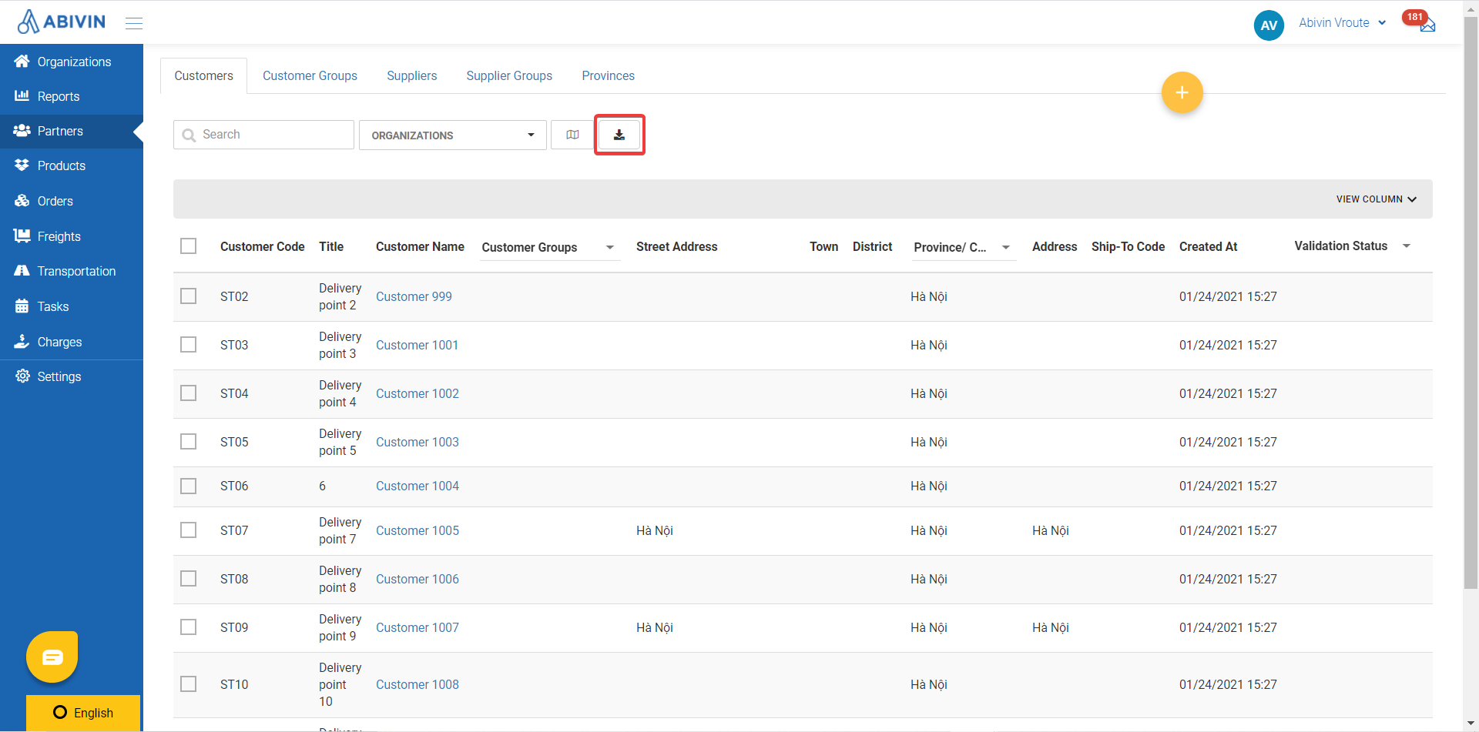Click the AV user avatar
Image resolution: width=1479 pixels, height=732 pixels.
pos(1269,25)
